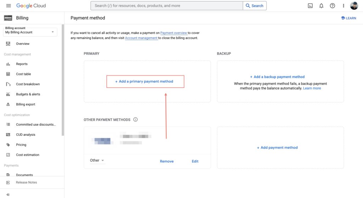This screenshot has height=198, width=363.
Task: Add a backup payment method
Action: (x=277, y=77)
